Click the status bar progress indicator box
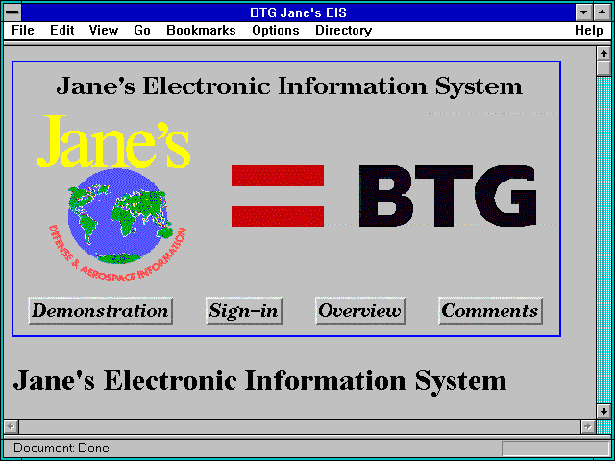615x461 pixels. coord(555,449)
